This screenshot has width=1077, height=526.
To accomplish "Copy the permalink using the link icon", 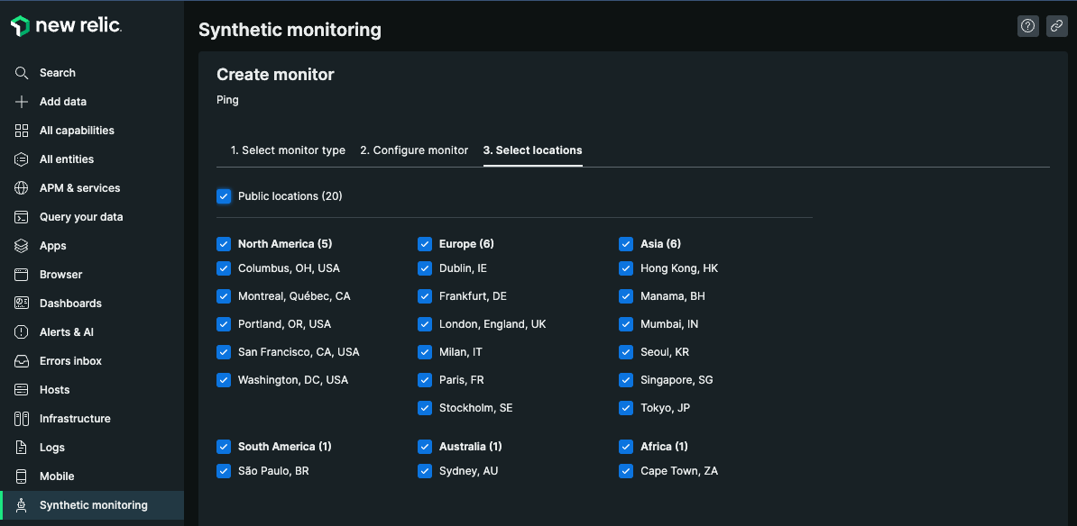I will pyautogui.click(x=1056, y=26).
